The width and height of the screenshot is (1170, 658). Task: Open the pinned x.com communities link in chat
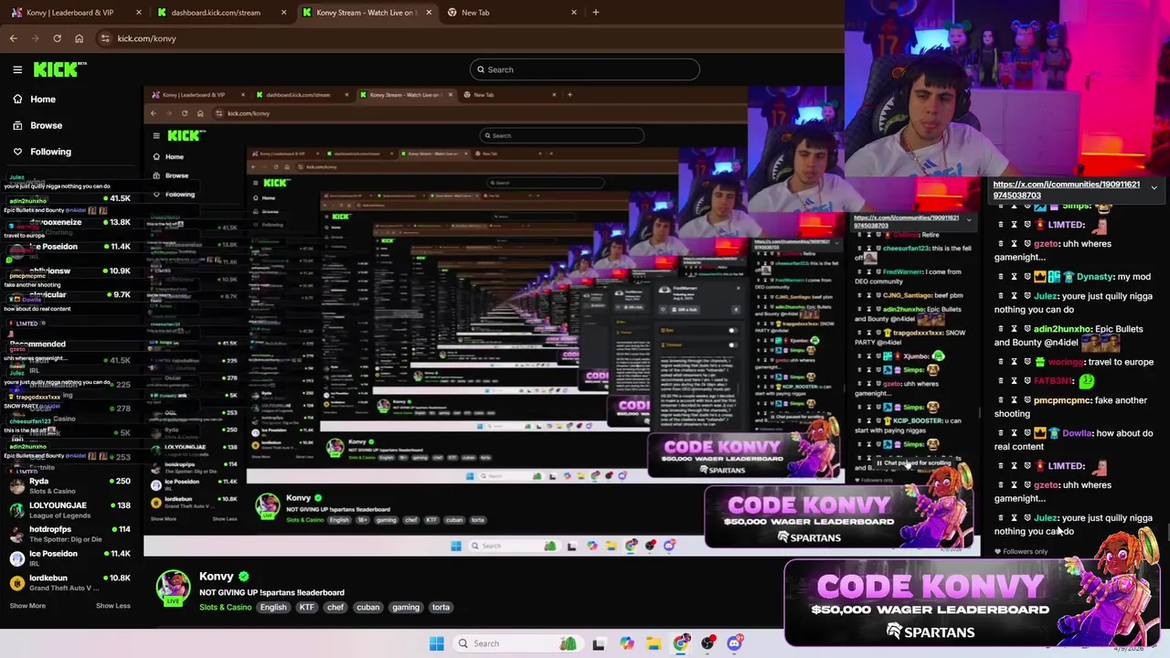click(1066, 189)
